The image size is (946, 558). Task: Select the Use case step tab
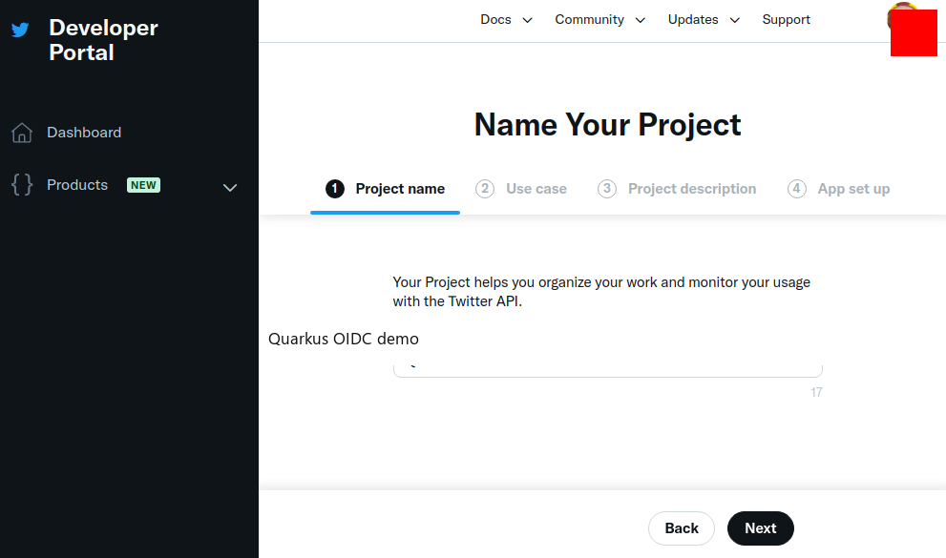520,189
